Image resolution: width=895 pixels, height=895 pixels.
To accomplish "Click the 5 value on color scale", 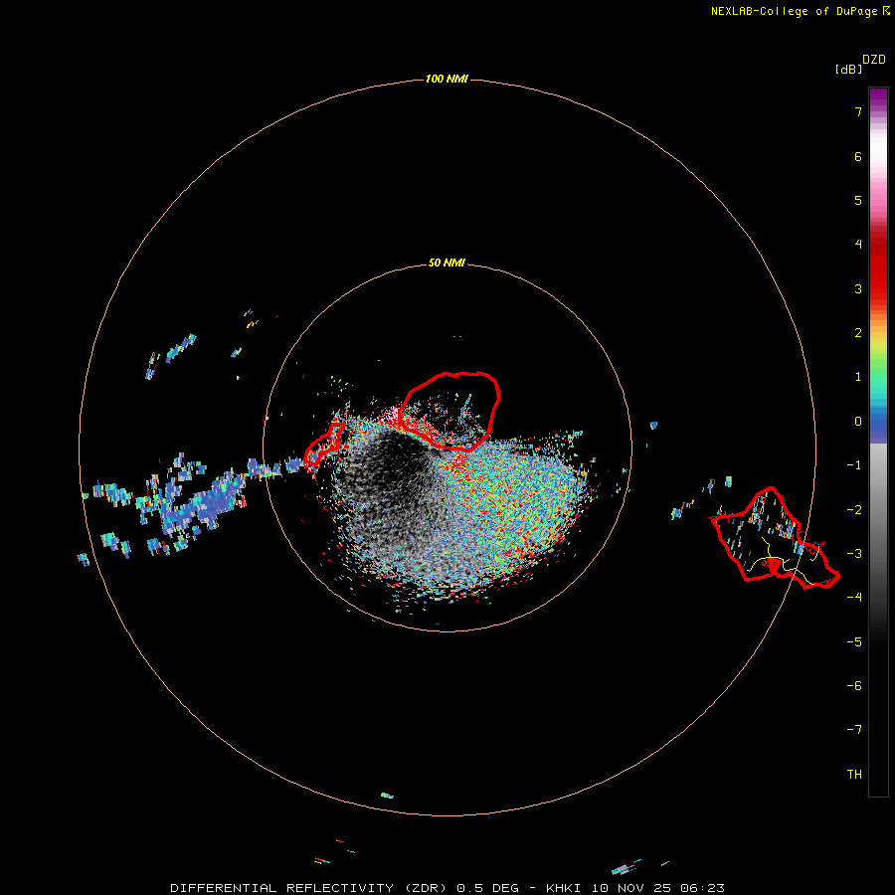I will [858, 200].
